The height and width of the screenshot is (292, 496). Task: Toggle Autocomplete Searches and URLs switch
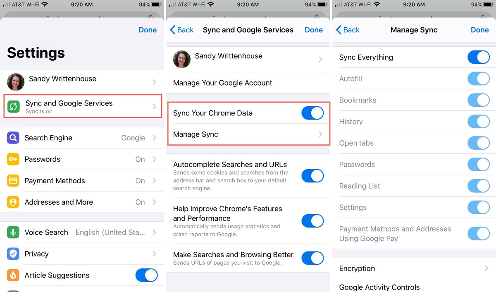coord(312,176)
